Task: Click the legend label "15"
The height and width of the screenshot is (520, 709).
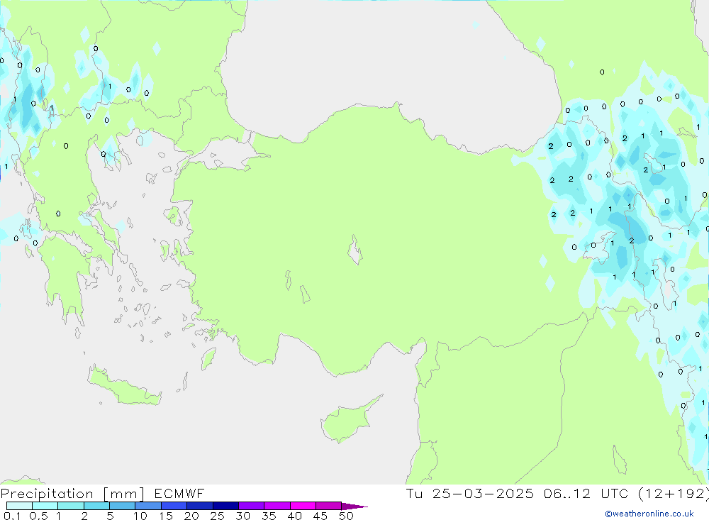Action: [x=166, y=516]
